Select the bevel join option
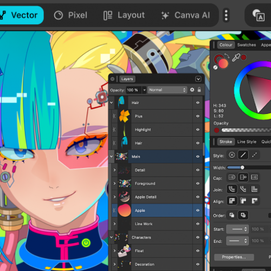The image size is (271, 271). tap(243, 189)
